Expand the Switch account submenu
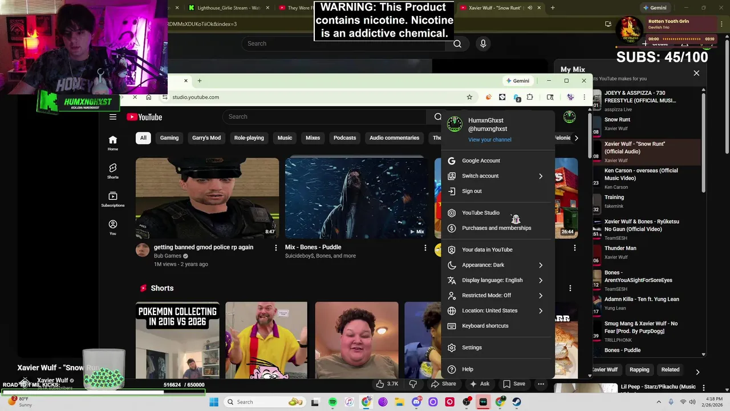Screen dimensions: 730x411 coord(497,176)
